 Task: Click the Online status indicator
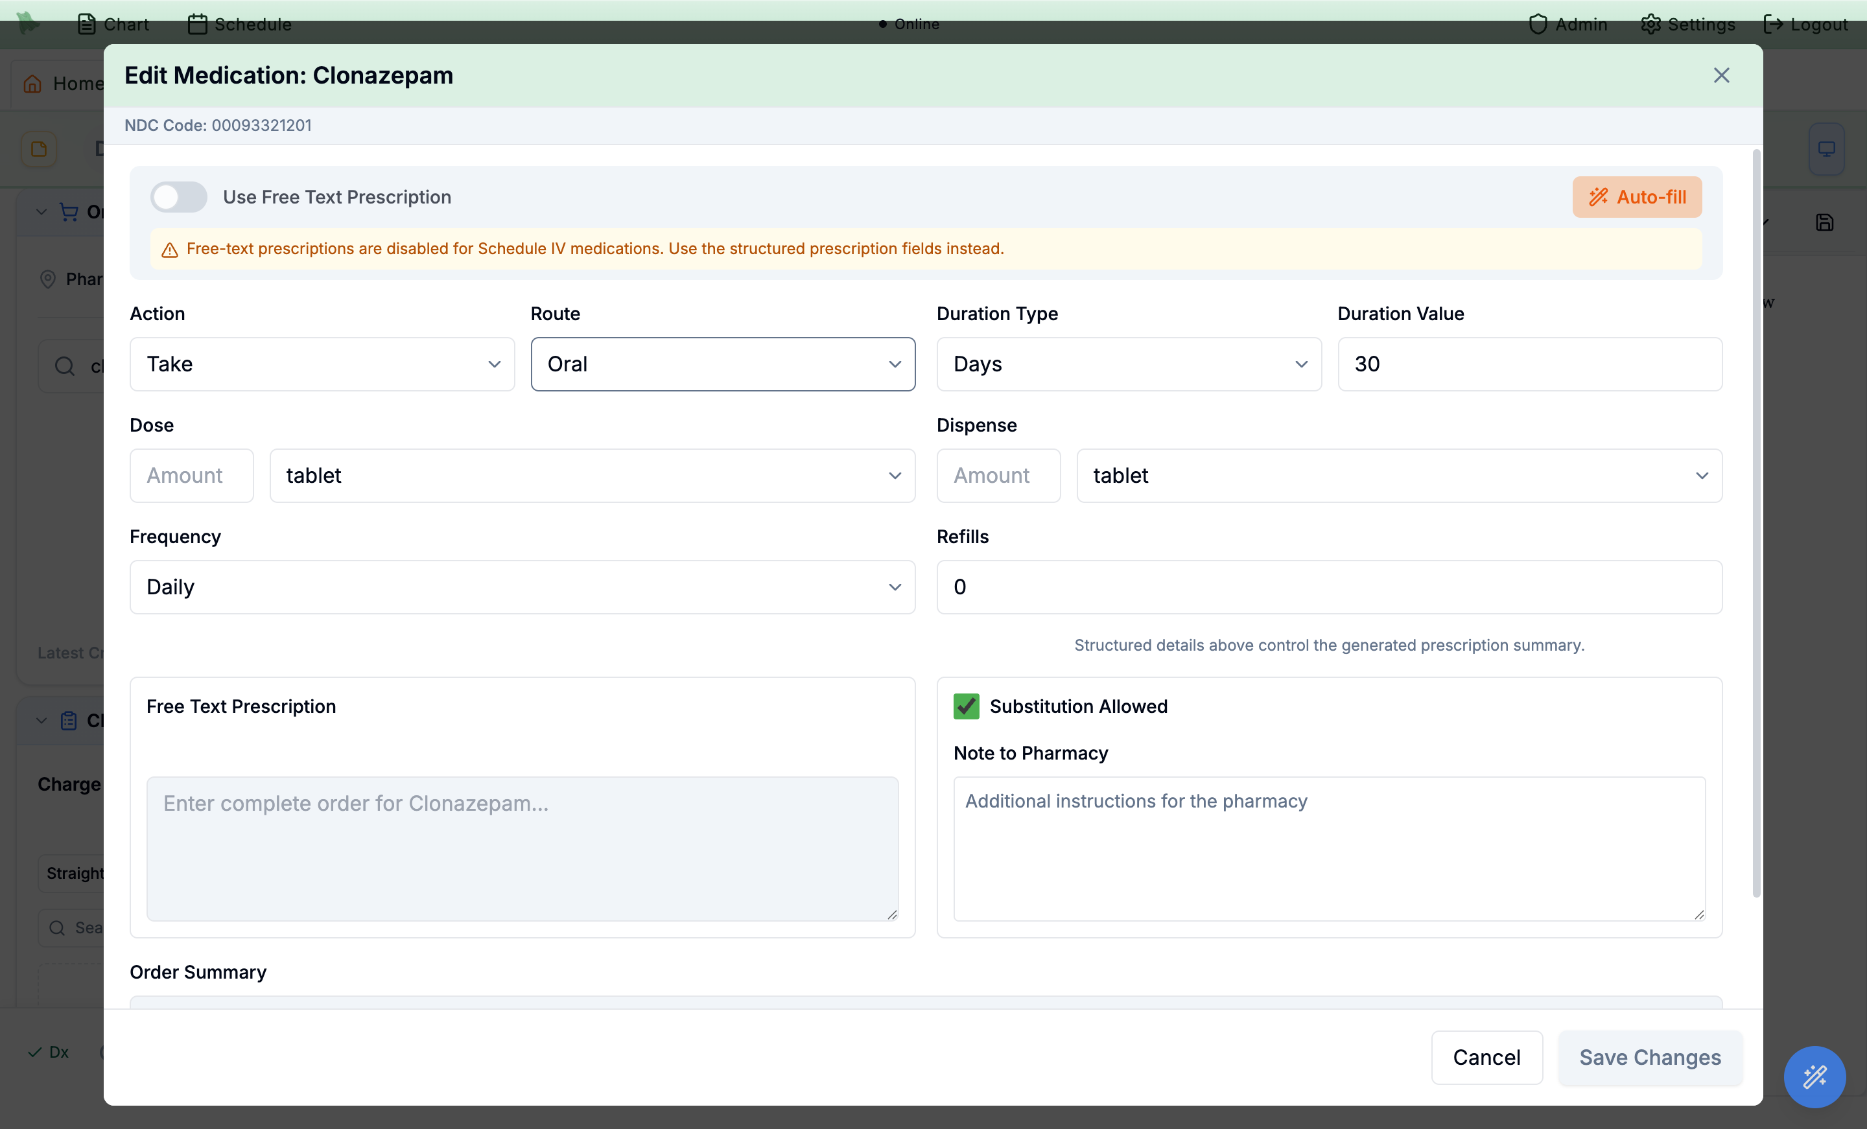pyautogui.click(x=910, y=24)
